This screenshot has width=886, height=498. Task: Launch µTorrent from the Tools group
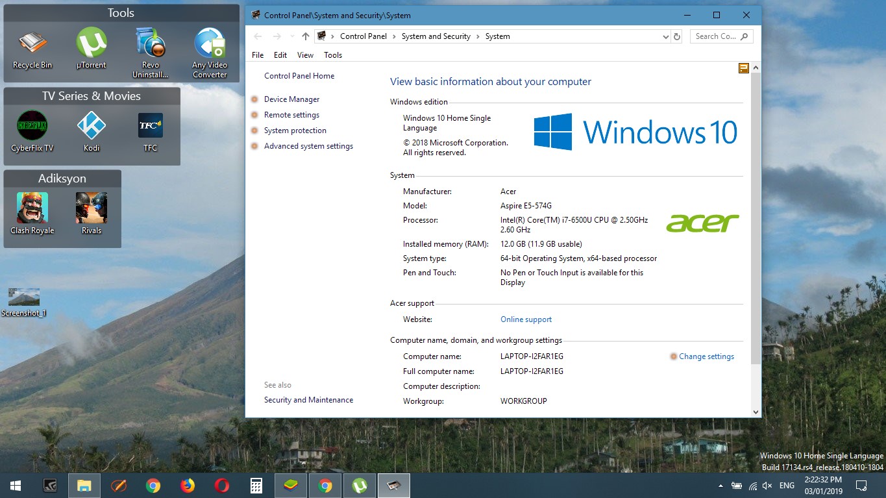point(92,49)
